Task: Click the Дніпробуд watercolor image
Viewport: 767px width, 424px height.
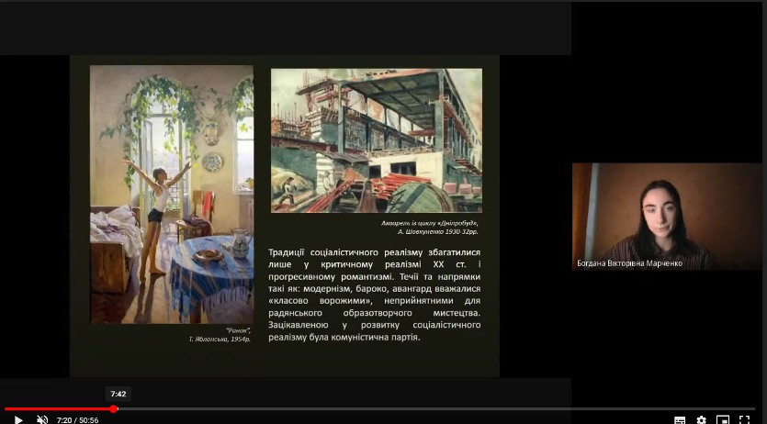Action: 377,140
